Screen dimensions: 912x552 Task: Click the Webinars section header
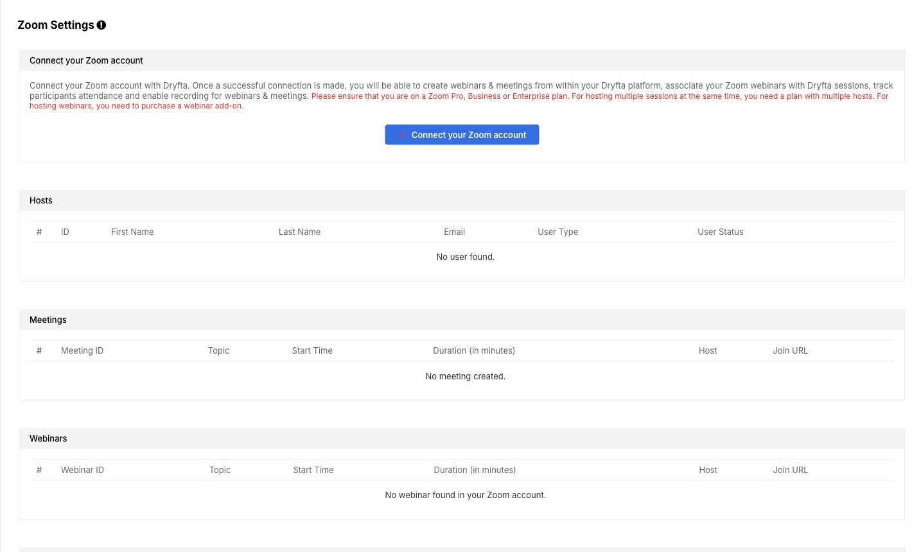click(x=462, y=438)
